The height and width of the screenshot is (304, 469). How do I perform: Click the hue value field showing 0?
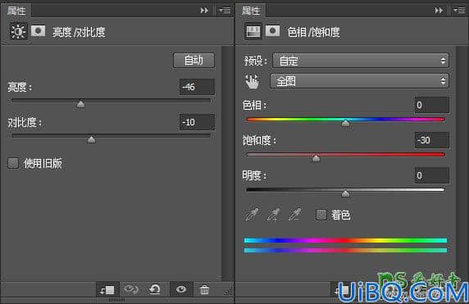pyautogui.click(x=431, y=105)
